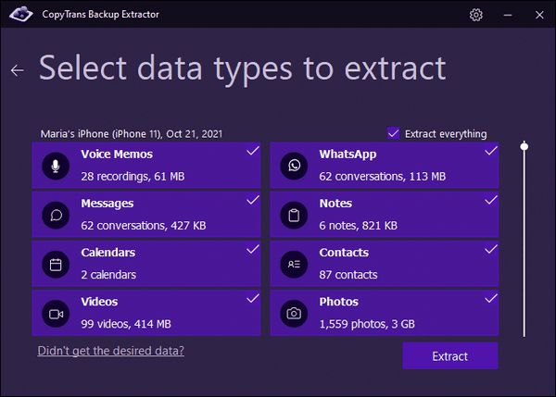Viewport: 556px width, 397px height.
Task: Click the Voice Memos microphone icon
Action: (56, 166)
